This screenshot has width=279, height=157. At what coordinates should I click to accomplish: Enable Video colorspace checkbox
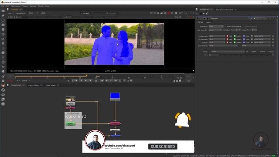(225, 26)
